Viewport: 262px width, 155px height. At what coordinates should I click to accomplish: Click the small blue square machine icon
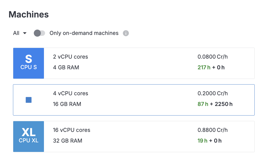pos(29,100)
